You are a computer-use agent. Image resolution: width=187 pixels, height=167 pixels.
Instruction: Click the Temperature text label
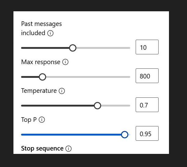(x=39, y=91)
